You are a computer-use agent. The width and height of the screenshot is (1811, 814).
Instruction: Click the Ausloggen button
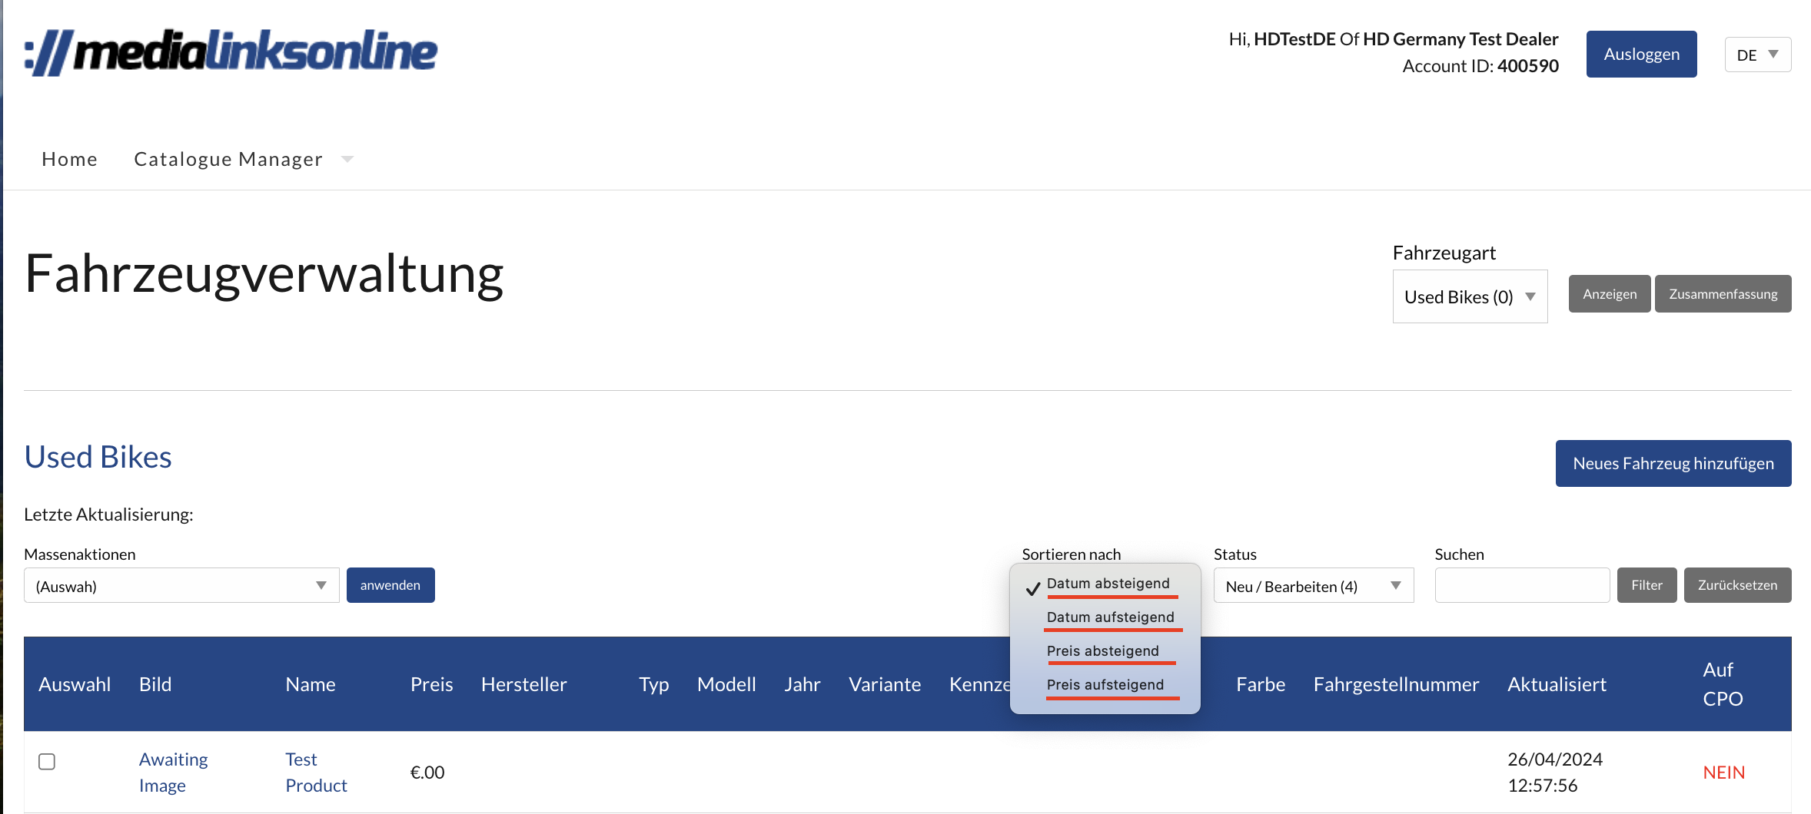pyautogui.click(x=1641, y=54)
